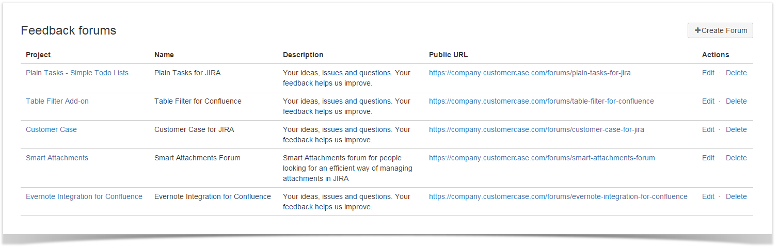The width and height of the screenshot is (779, 249).
Task: Open the Customer Case project link
Action: tap(51, 129)
